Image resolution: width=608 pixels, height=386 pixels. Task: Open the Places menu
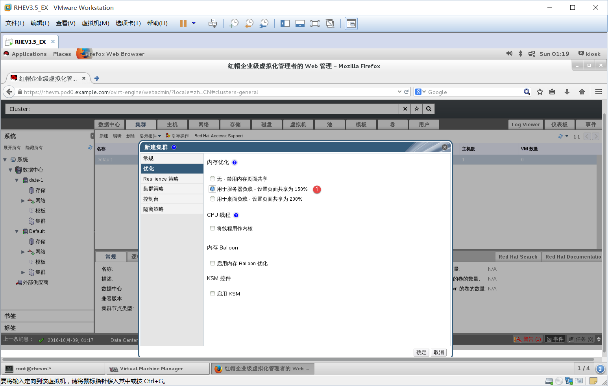click(x=62, y=54)
